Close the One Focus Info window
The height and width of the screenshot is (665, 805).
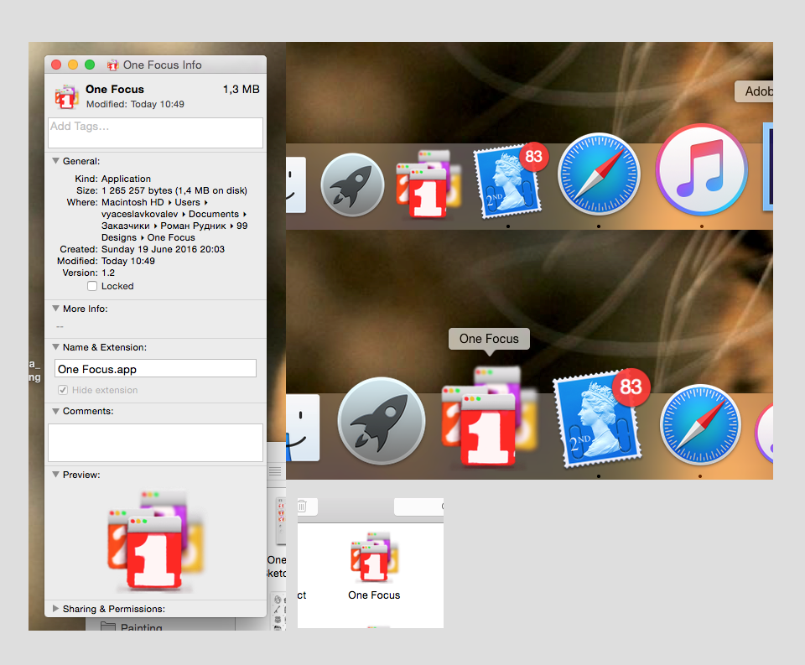56,65
